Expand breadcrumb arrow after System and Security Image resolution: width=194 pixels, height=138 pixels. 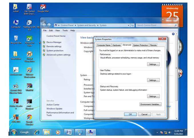[x=97, y=25]
